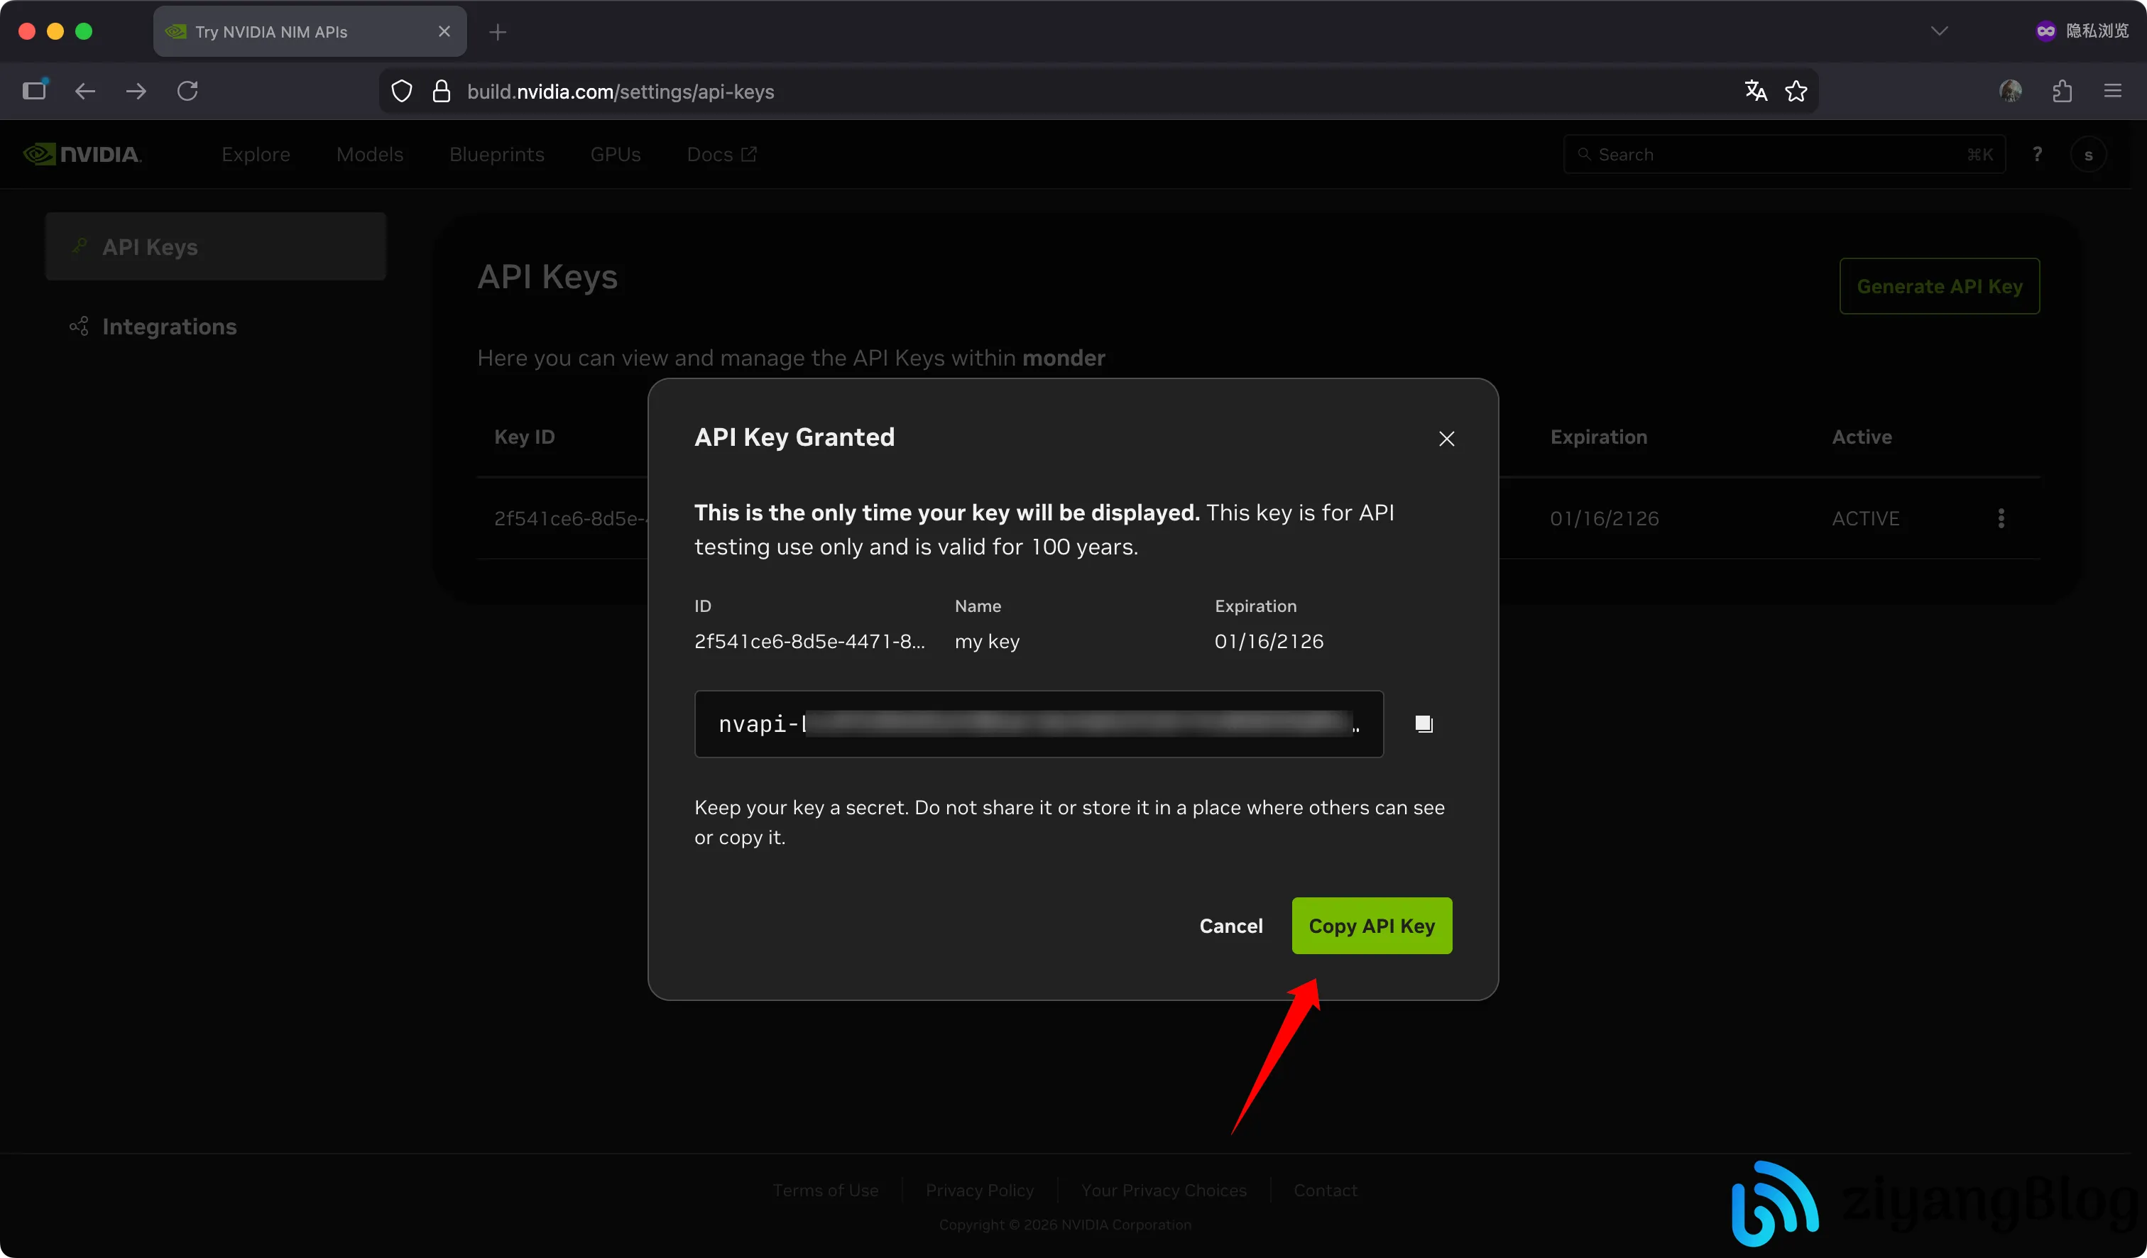Click the Copy API Key button
This screenshot has height=1258, width=2147.
coord(1371,925)
